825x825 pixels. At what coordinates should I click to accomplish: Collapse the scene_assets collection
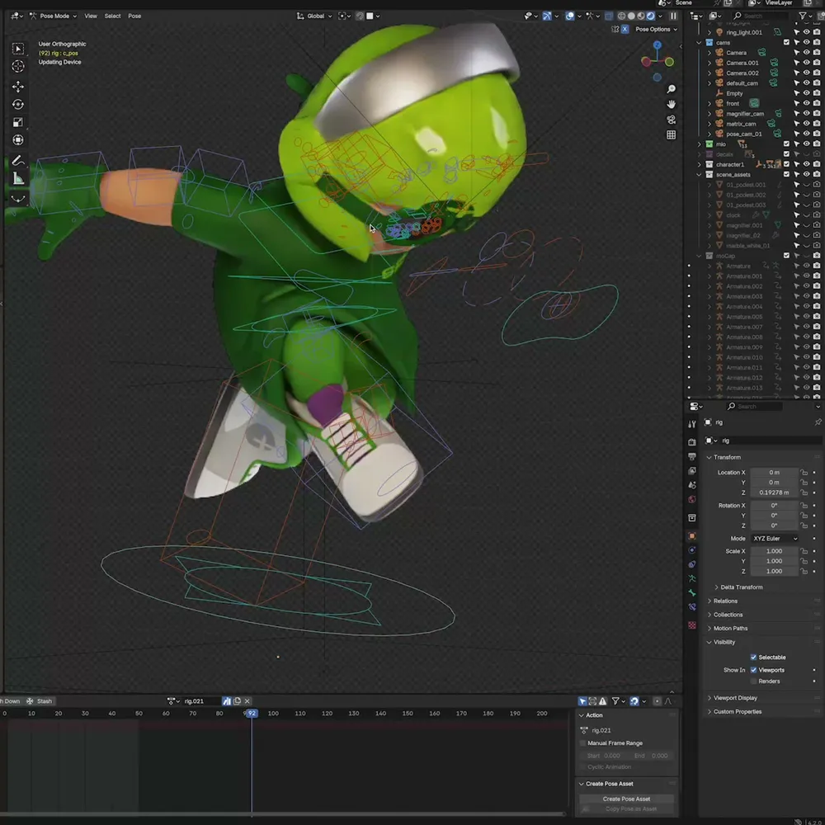[x=700, y=175]
